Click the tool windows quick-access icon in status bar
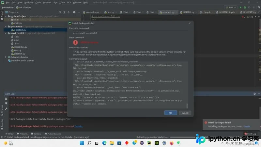The height and width of the screenshot is (147, 261). (x=2, y=137)
